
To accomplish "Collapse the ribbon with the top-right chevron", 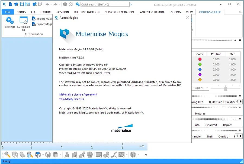I will (240, 12).
